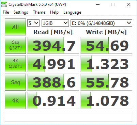Click the CrystalDiskMark app icon in title bar
This screenshot has height=125, width=137.
click(4, 4)
